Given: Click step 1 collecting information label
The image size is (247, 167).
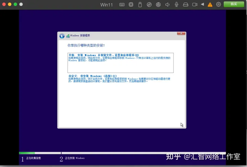Looking at the screenshot, I should point(33,158).
